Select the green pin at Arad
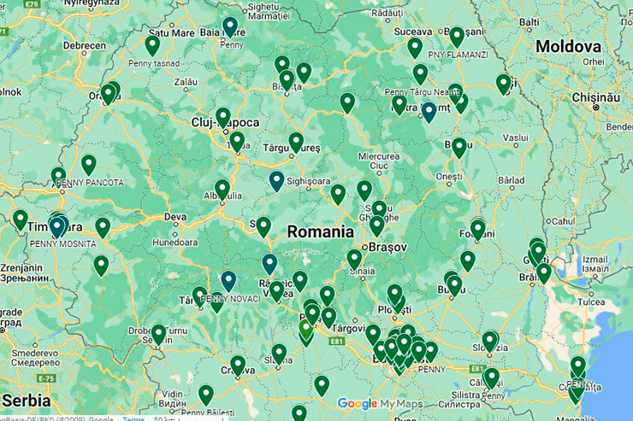Image resolution: width=633 pixels, height=421 pixels. point(58,178)
